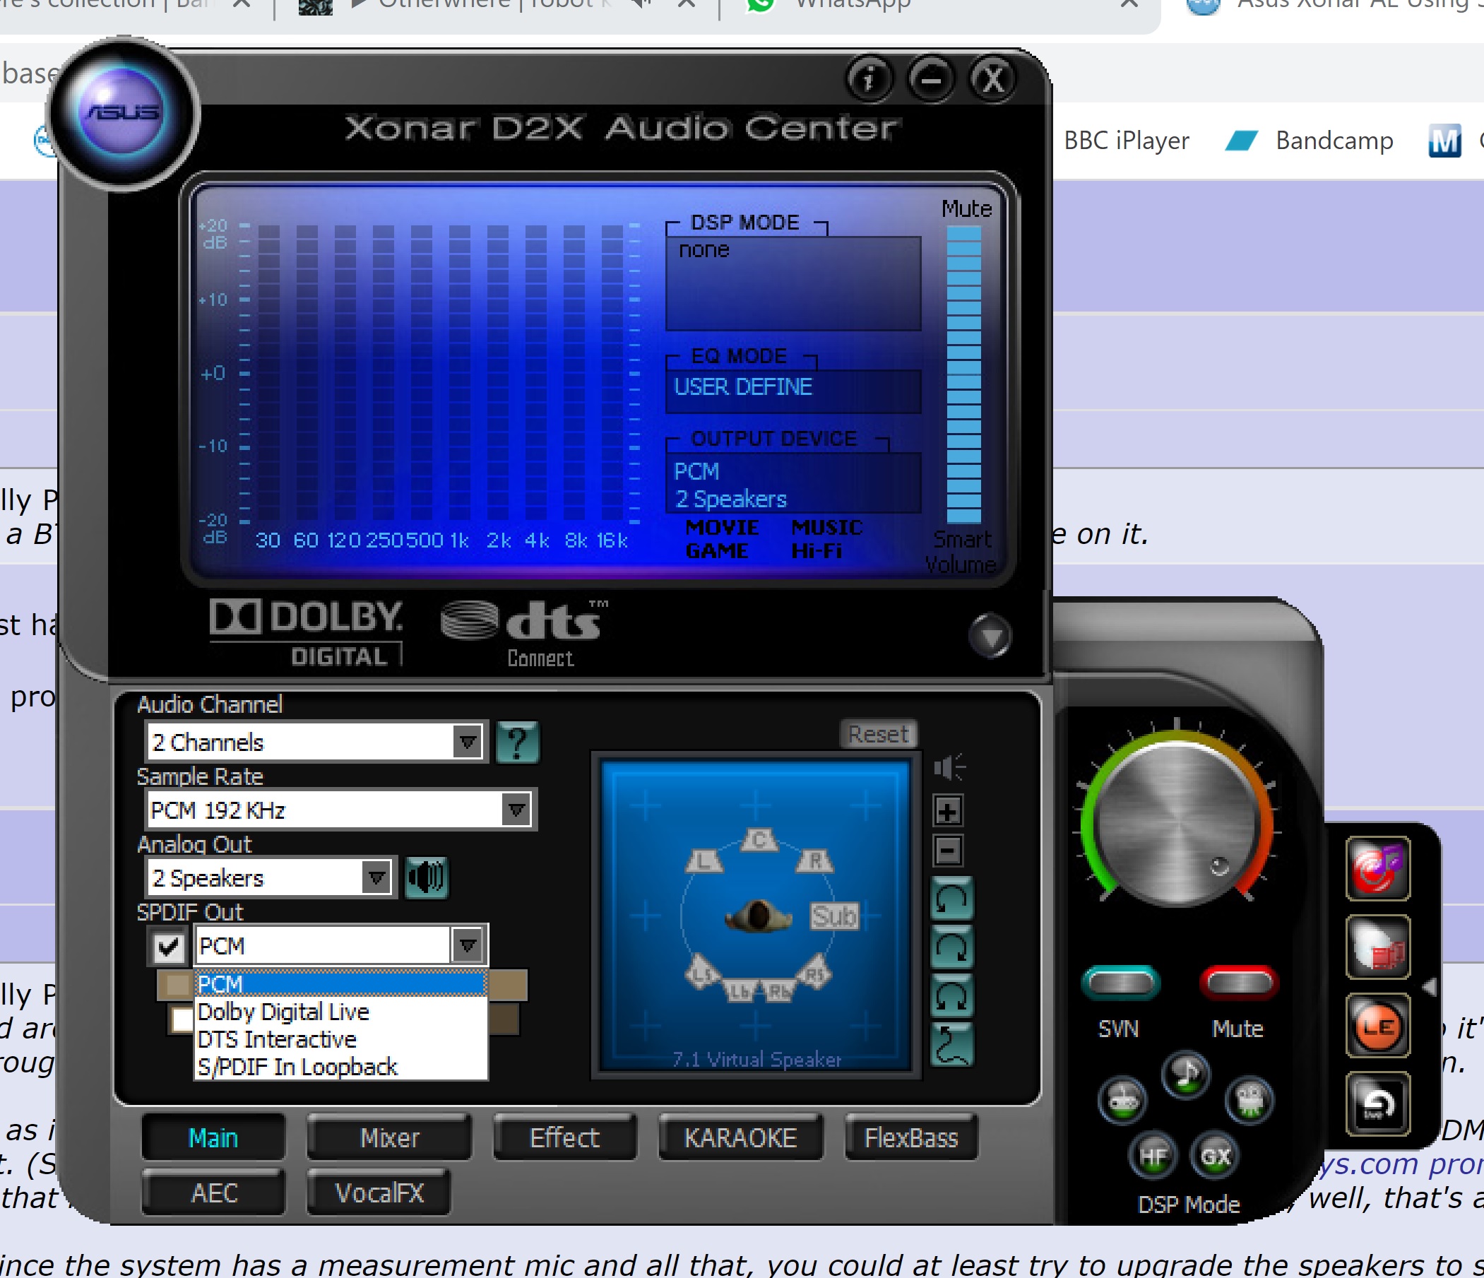The image size is (1484, 1278).
Task: Select DTS Interactive option
Action: [x=341, y=1039]
